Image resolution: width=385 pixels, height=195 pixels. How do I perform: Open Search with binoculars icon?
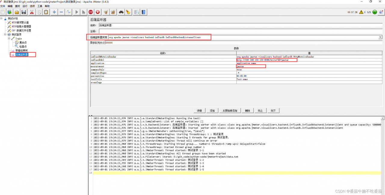[x=121, y=12]
